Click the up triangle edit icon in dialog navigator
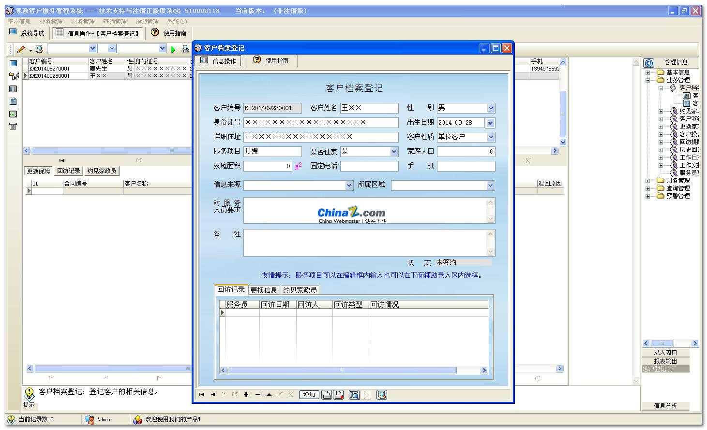This screenshot has height=430, width=707. pos(269,395)
